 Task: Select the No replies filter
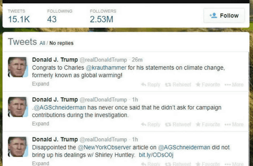click(61, 43)
